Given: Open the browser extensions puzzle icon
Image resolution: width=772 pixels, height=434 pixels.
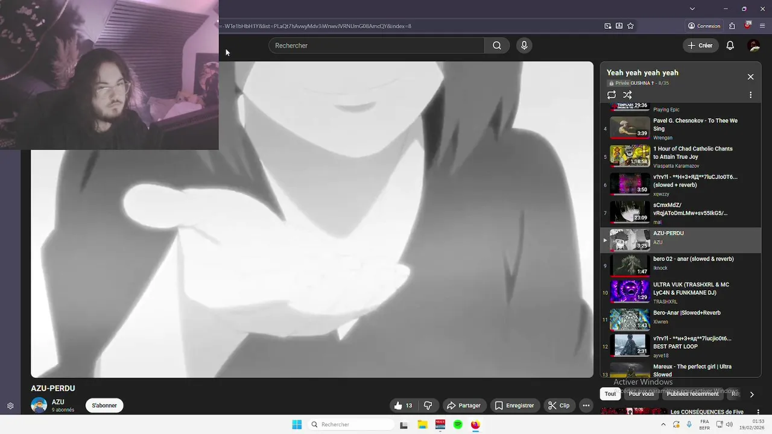Looking at the screenshot, I should pos(732,26).
